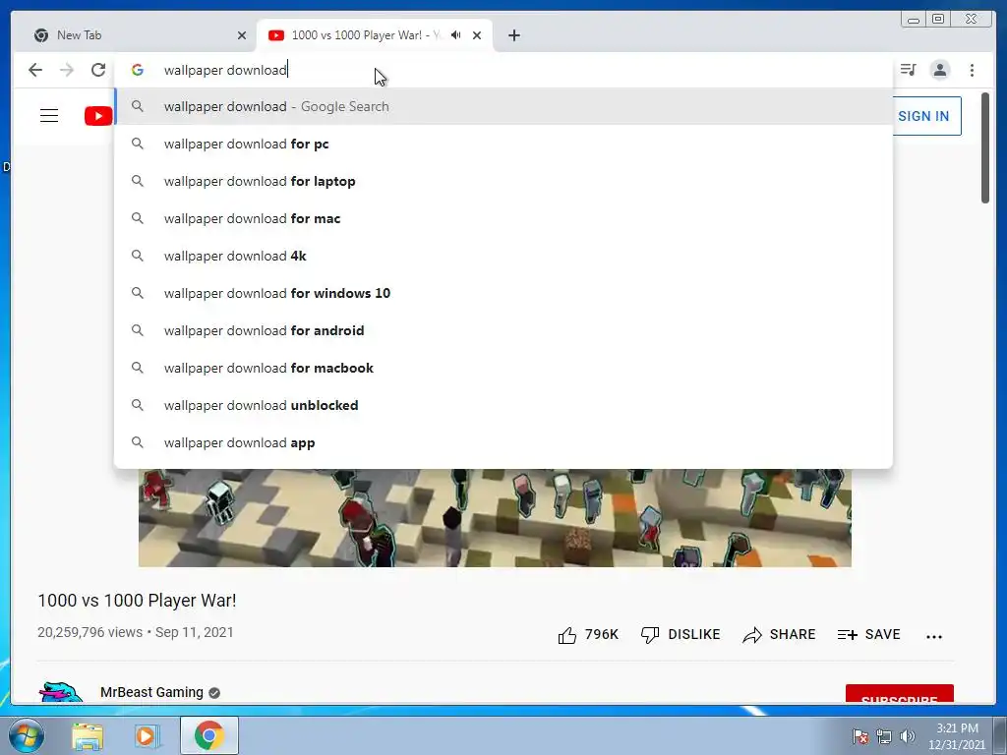Reload the current page

[97, 70]
